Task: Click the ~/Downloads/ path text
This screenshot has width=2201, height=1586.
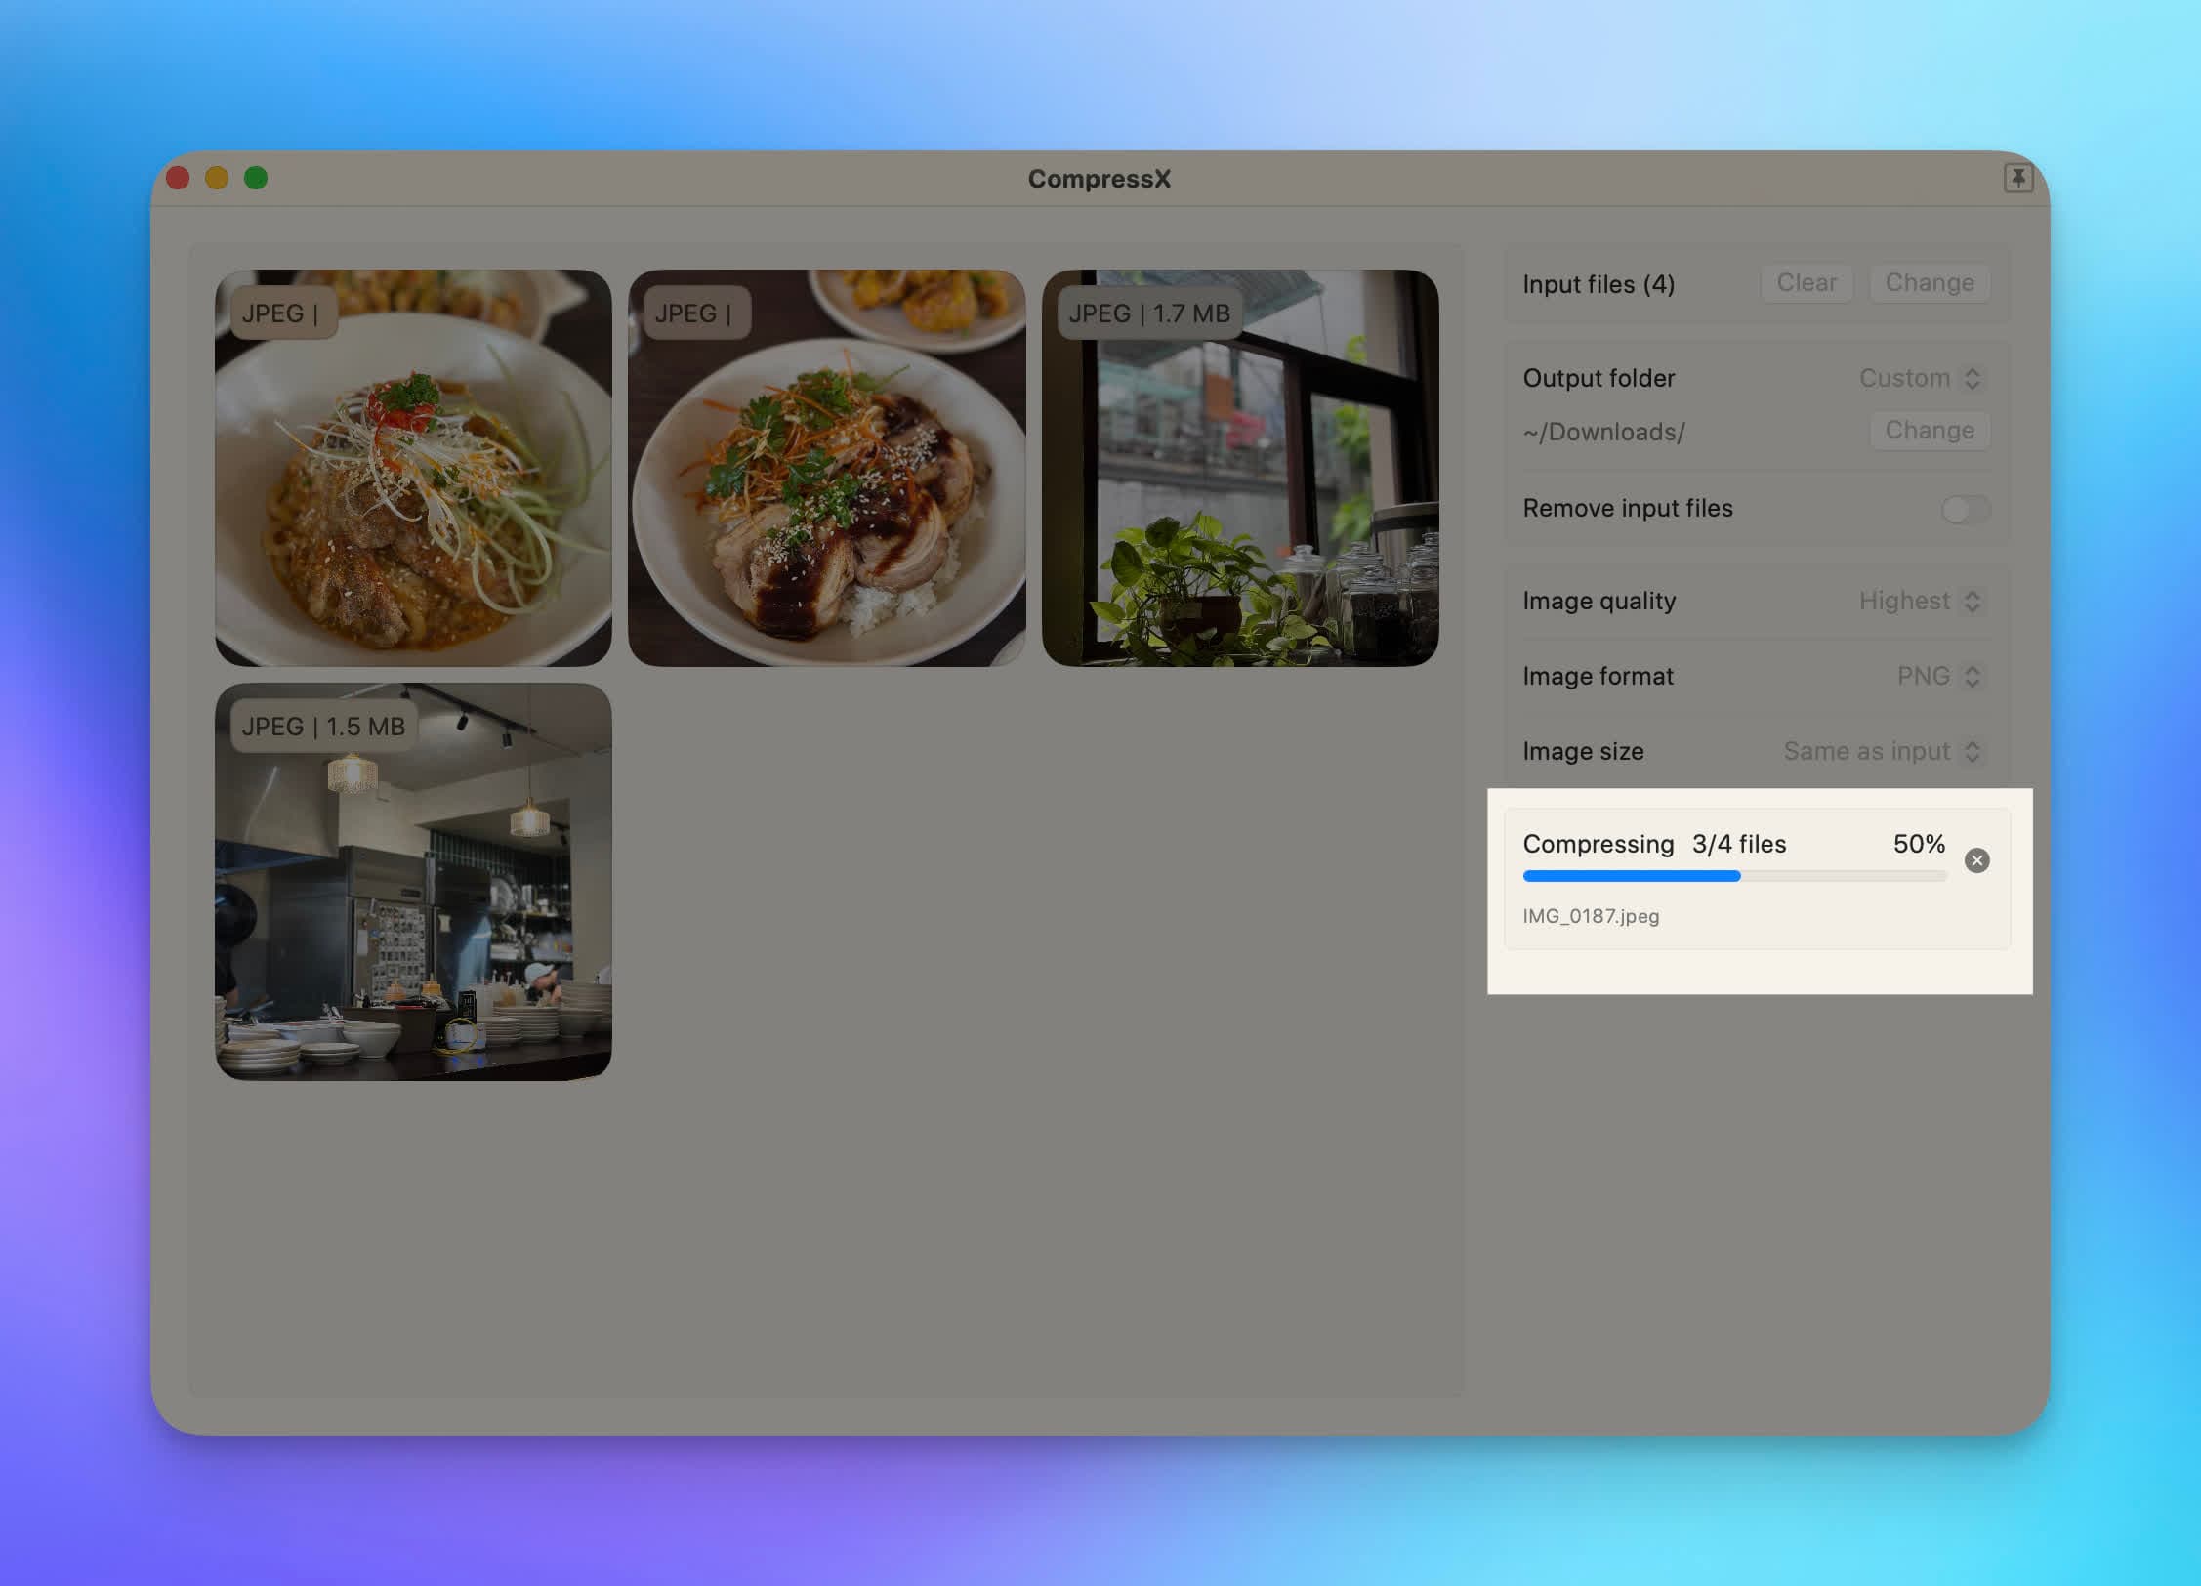Action: click(x=1603, y=432)
